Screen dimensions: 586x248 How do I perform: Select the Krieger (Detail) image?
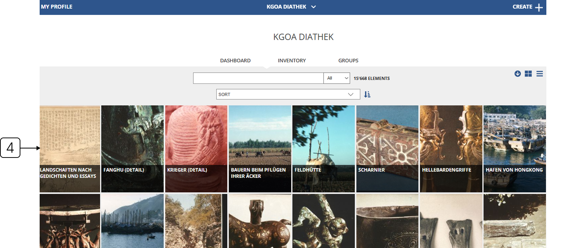click(x=196, y=148)
